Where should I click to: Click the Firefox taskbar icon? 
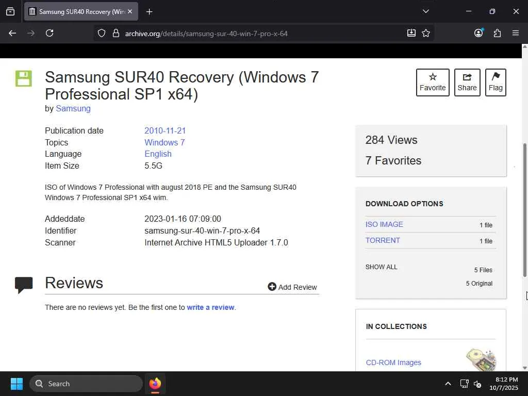pos(155,384)
